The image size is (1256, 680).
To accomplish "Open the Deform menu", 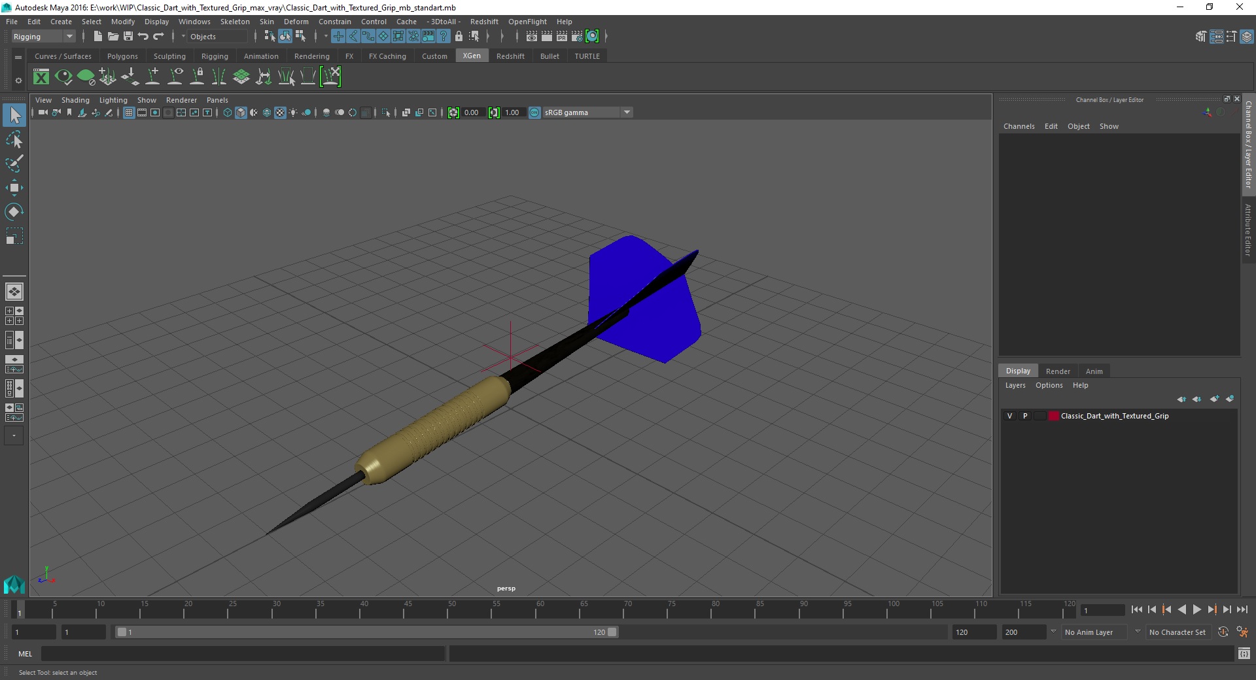I will 296,22.
